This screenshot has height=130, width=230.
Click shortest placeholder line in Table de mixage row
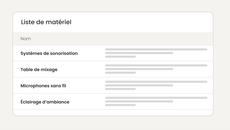pyautogui.click(x=120, y=73)
